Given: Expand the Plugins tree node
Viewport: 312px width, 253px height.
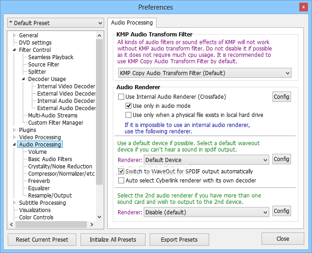Looking at the screenshot, I should click(14, 130).
